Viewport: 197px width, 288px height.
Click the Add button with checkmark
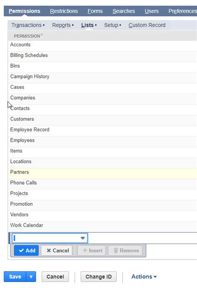pyautogui.click(x=26, y=250)
